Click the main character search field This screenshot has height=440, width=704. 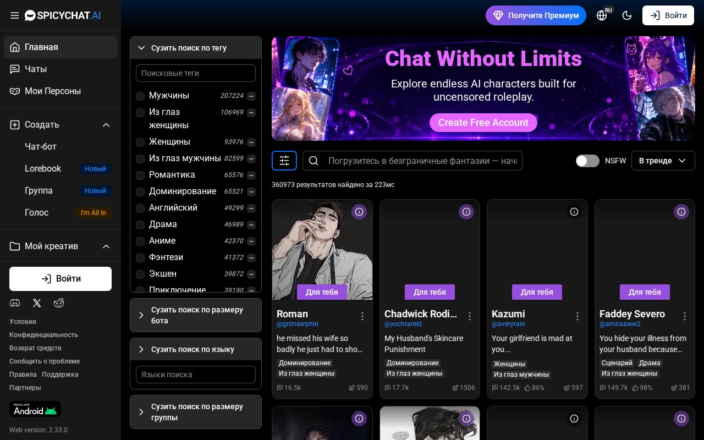tap(413, 161)
